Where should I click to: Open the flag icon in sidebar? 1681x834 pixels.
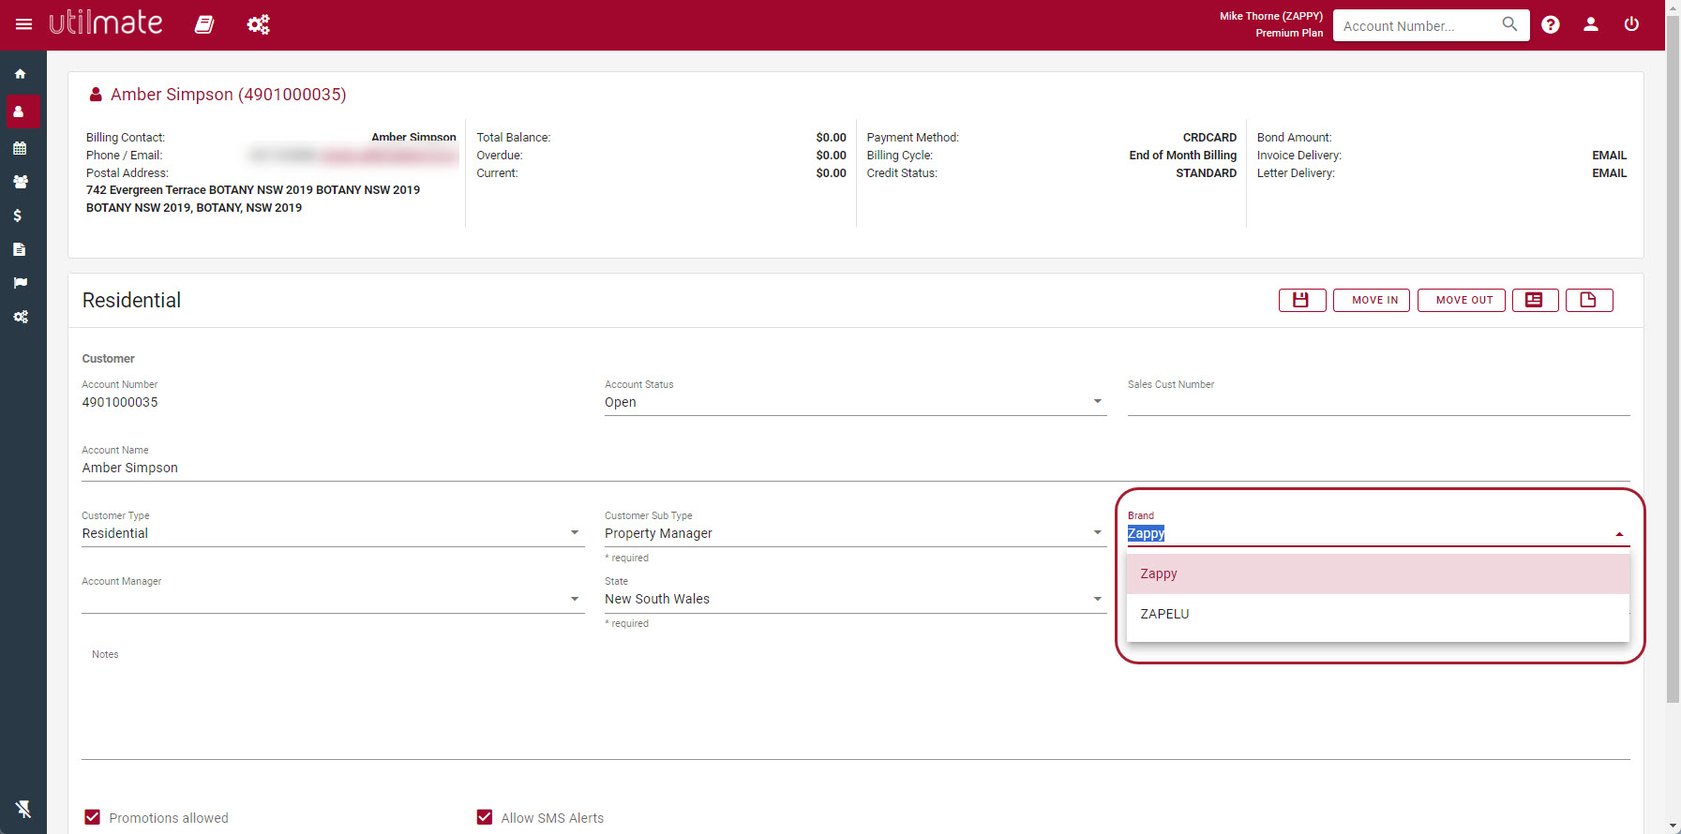[20, 283]
